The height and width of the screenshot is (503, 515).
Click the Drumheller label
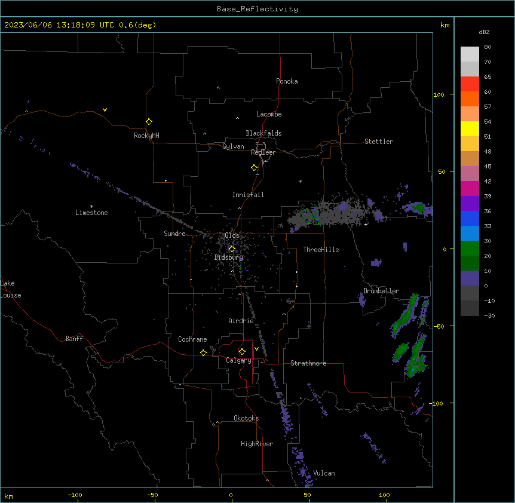(x=381, y=291)
